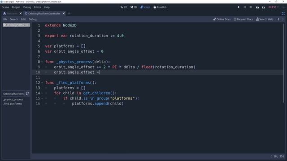Switch to the Platformer scene tab
This screenshot has height=161, width=287.
10,13
